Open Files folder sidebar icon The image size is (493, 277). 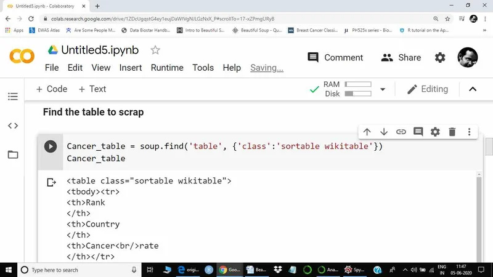coord(13,155)
